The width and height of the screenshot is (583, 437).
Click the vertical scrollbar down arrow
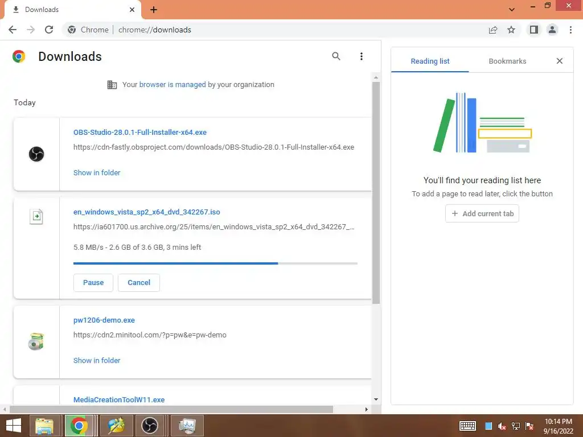[376, 399]
